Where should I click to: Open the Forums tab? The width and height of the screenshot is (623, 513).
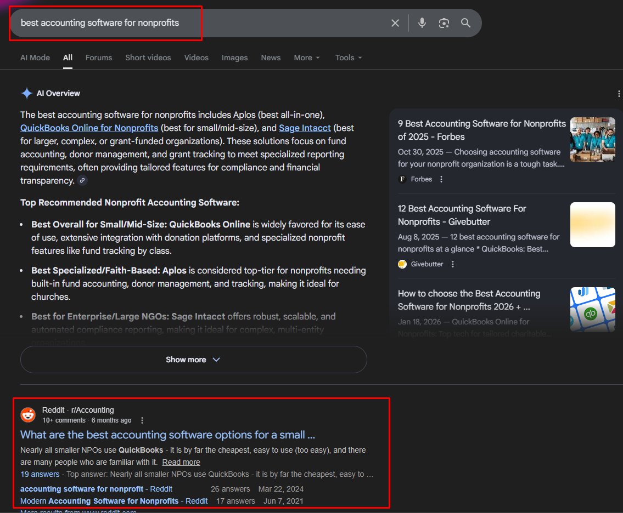(x=99, y=58)
